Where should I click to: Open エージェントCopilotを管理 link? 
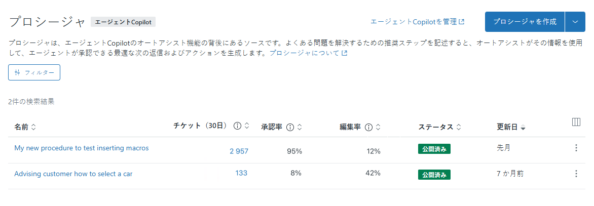pyautogui.click(x=417, y=22)
